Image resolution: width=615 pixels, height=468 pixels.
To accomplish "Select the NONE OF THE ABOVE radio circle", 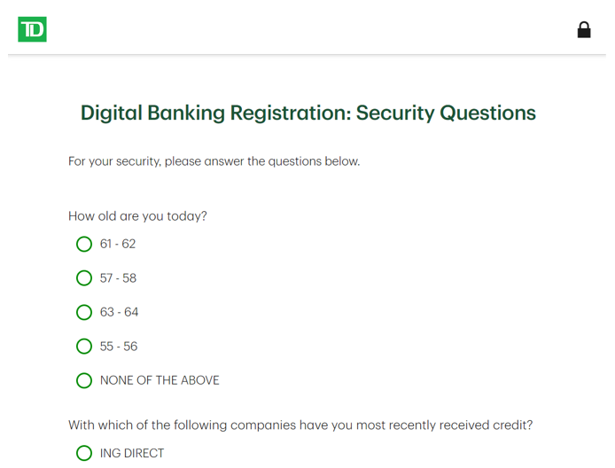I will pos(84,380).
